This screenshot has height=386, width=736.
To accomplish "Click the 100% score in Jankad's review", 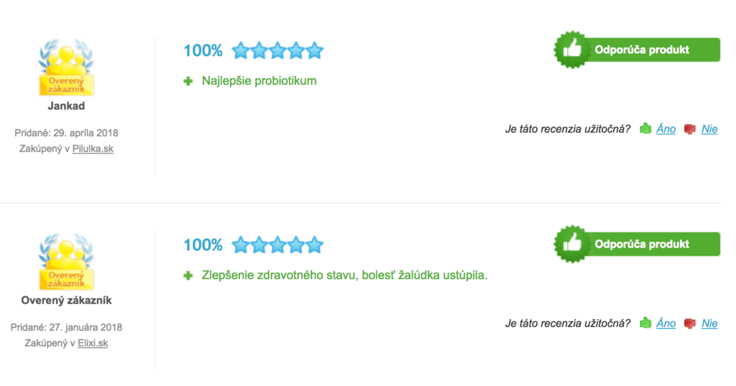I will click(x=203, y=51).
